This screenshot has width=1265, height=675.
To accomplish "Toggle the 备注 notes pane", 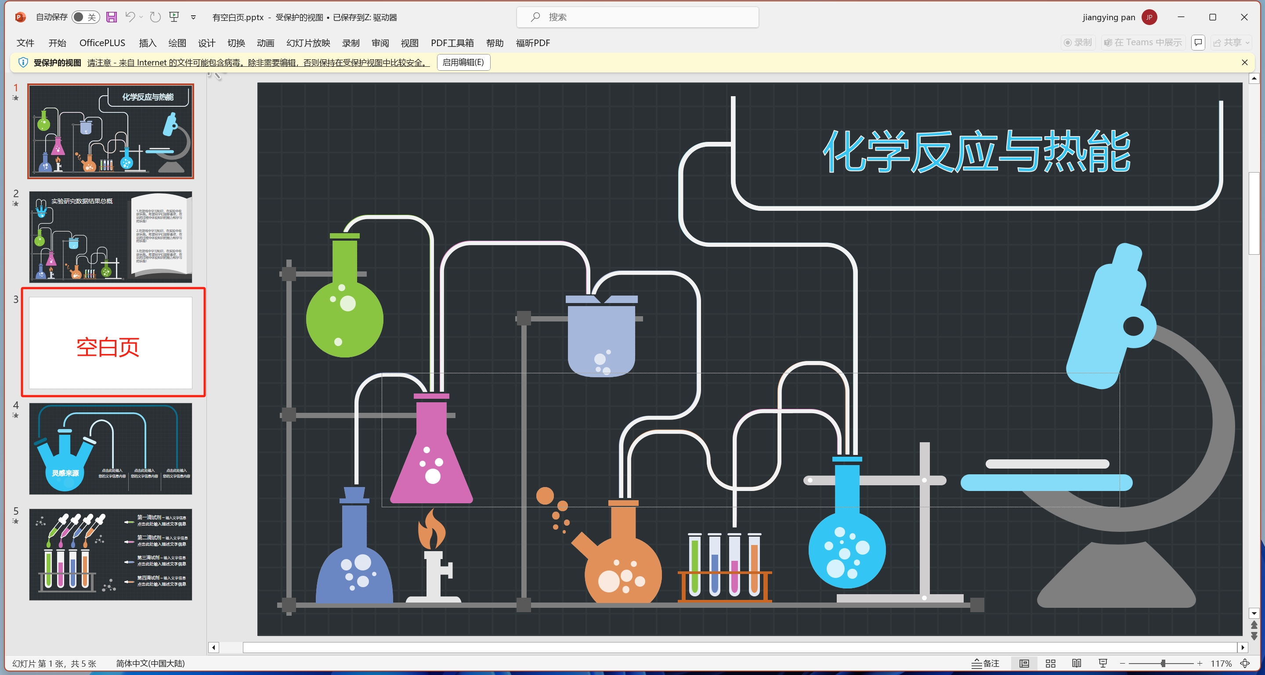I will coord(986,663).
